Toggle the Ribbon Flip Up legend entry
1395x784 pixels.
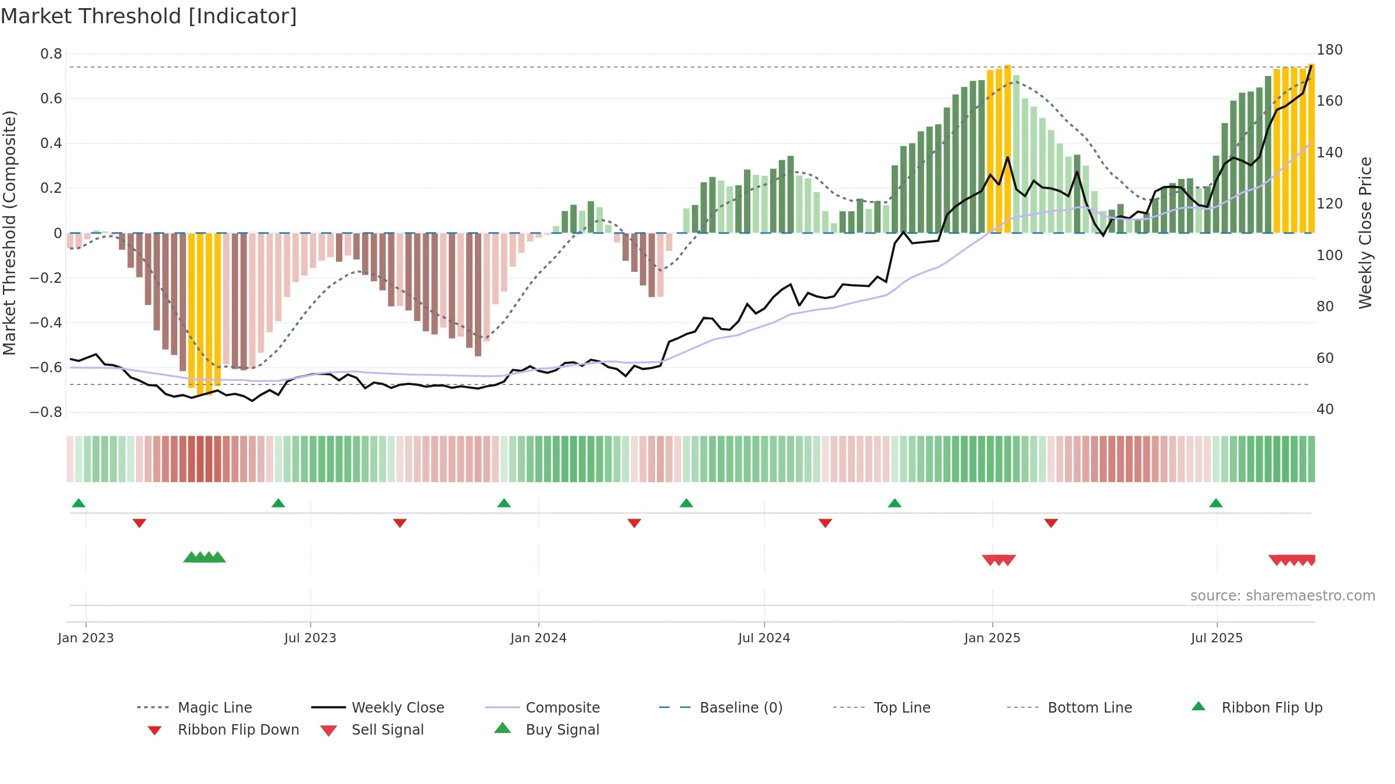tap(1257, 707)
